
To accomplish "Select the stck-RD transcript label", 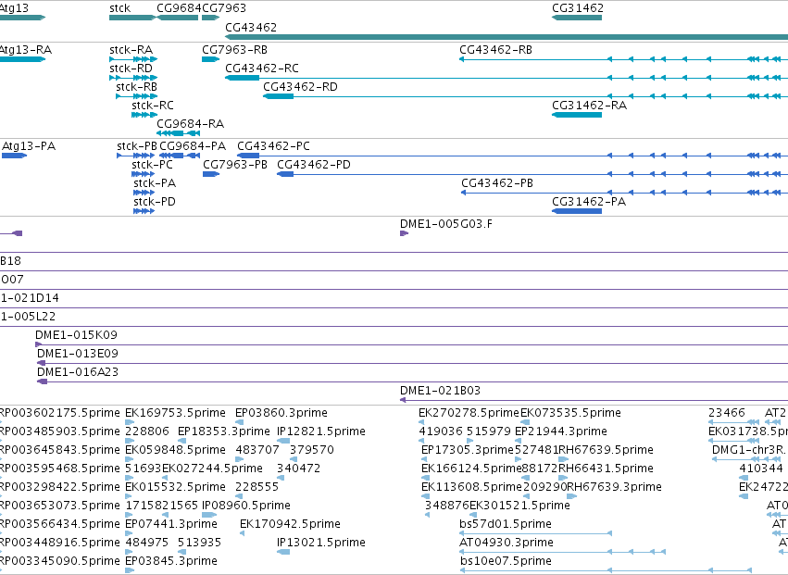I will 131,69.
